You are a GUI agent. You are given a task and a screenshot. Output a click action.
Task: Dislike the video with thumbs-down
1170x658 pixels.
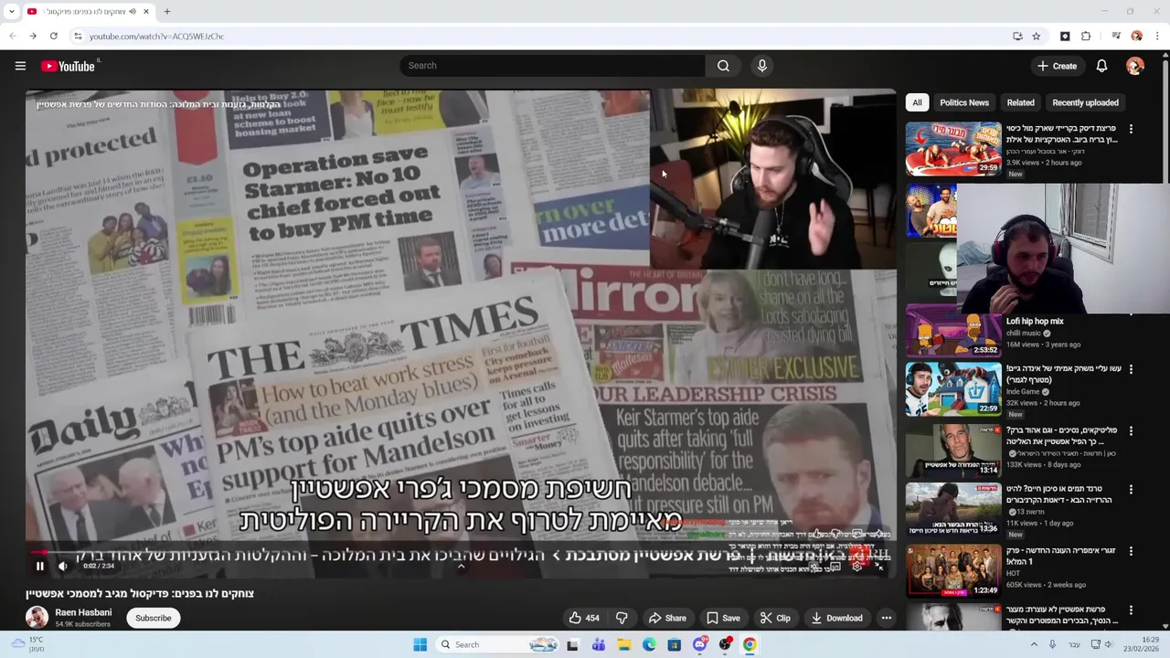click(622, 618)
